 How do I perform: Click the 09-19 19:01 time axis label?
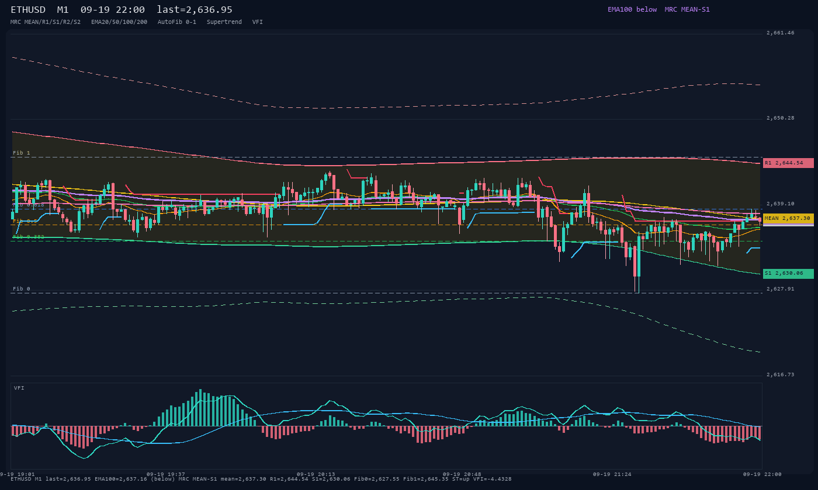coord(18,474)
